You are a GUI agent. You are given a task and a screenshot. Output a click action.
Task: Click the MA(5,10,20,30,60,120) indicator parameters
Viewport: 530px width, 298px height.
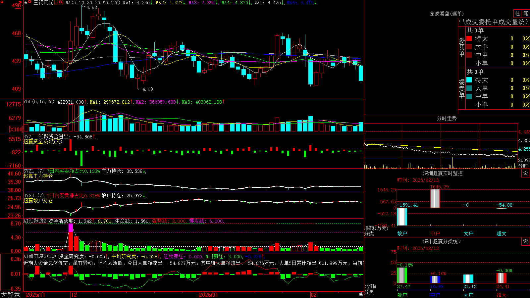pyautogui.click(x=93, y=3)
